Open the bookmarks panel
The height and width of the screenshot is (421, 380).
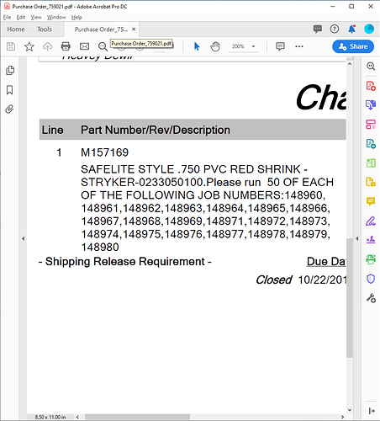click(x=10, y=90)
